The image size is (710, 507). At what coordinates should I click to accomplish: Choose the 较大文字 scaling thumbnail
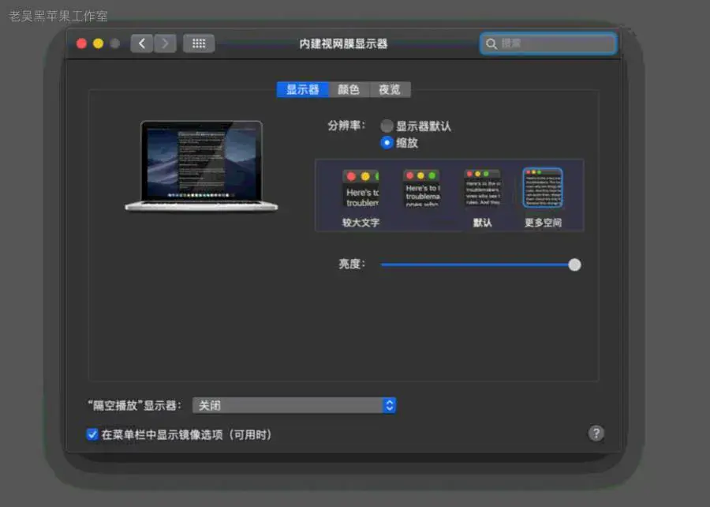tap(361, 189)
